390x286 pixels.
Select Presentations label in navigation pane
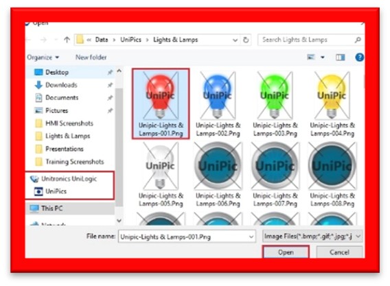65,149
